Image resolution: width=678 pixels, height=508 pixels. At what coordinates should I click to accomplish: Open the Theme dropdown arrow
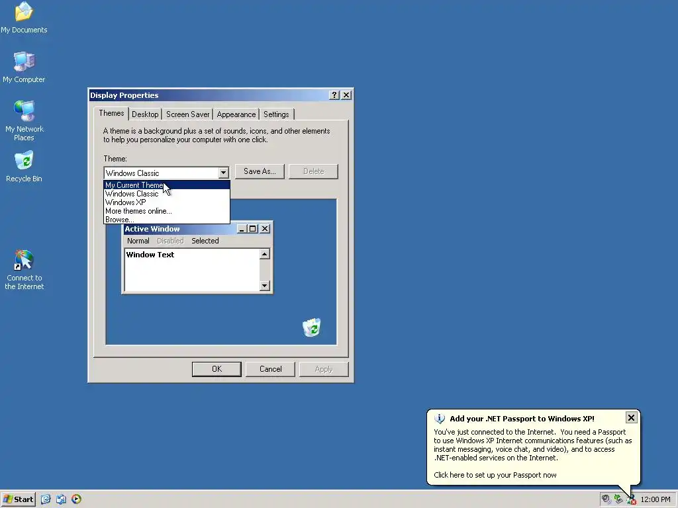click(223, 173)
